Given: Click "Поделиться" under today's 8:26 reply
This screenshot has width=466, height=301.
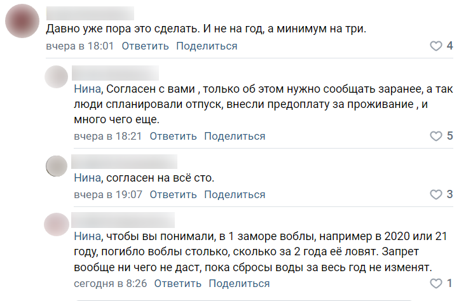Looking at the screenshot, I should pyautogui.click(x=239, y=283).
